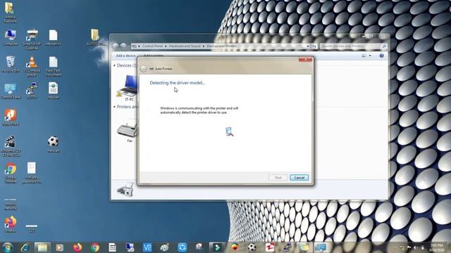Screen dimensions: 451x253
Task: Collapse the Printers and Faxes section
Action: coord(114,107)
